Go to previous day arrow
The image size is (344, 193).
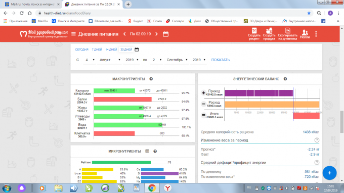pos(124,34)
